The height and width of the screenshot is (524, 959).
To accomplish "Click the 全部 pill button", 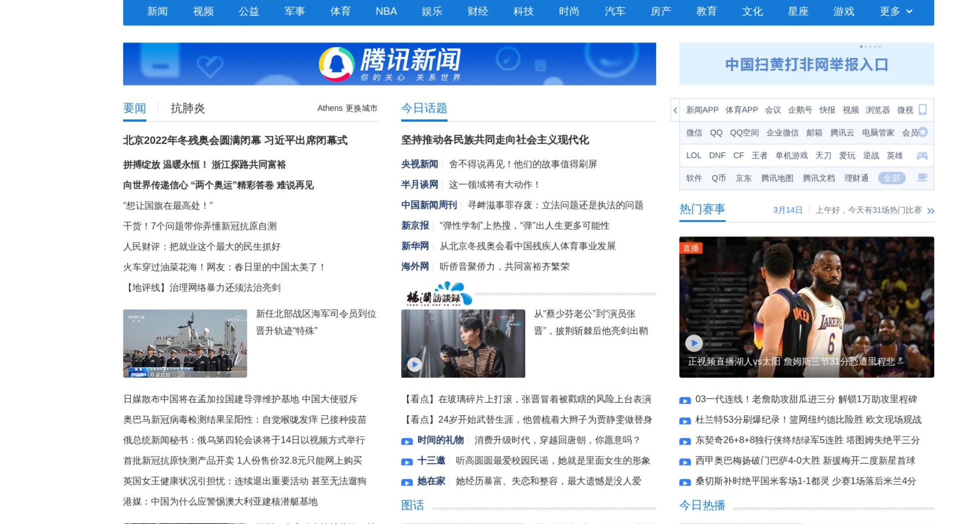I will click(892, 178).
